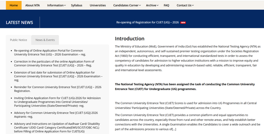Screen dimensions: 264x134
Task: Click the red NEW badge icon
Action: click(x=183, y=23)
